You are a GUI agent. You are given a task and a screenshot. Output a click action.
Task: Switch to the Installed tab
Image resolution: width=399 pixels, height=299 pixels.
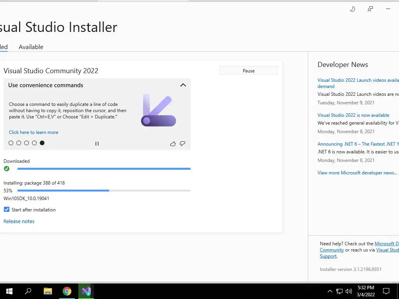4,47
